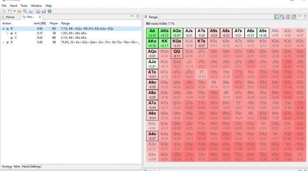Click the Home icon in the toolbar
This screenshot has height=171, width=308.
(x=4, y=11)
